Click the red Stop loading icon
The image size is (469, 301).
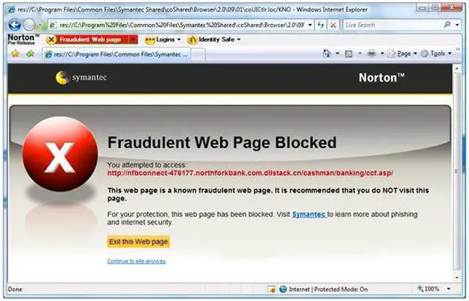(333, 24)
